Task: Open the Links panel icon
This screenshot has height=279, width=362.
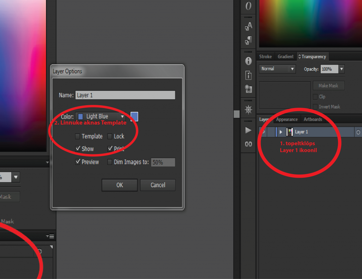Action: click(x=248, y=144)
